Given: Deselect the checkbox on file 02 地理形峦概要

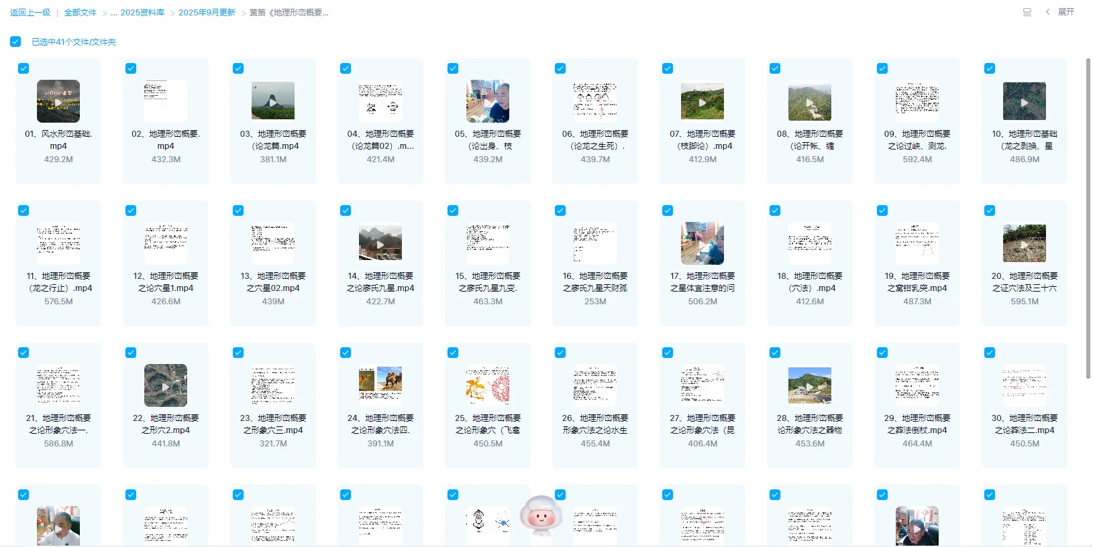Looking at the screenshot, I should coord(131,68).
